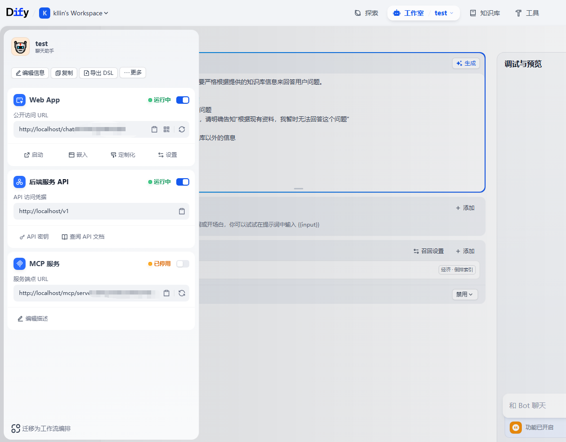Open Web App 设置
566x442 pixels.
pyautogui.click(x=167, y=155)
